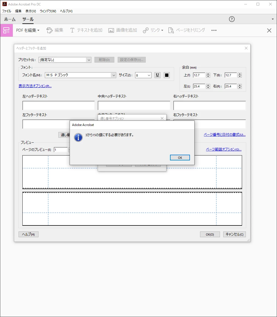Click the 右 margin input field
Image resolution: width=277 pixels, height=317 pixels.
click(x=231, y=86)
